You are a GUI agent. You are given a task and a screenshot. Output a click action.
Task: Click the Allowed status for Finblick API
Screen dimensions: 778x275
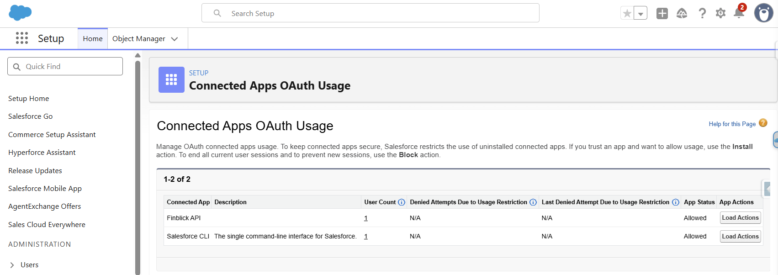pyautogui.click(x=695, y=218)
